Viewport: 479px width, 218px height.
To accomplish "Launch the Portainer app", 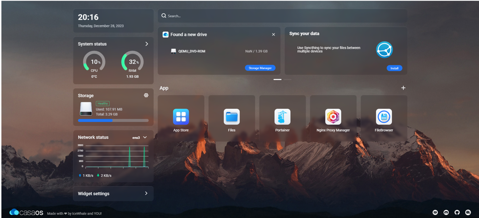I will pos(282,117).
